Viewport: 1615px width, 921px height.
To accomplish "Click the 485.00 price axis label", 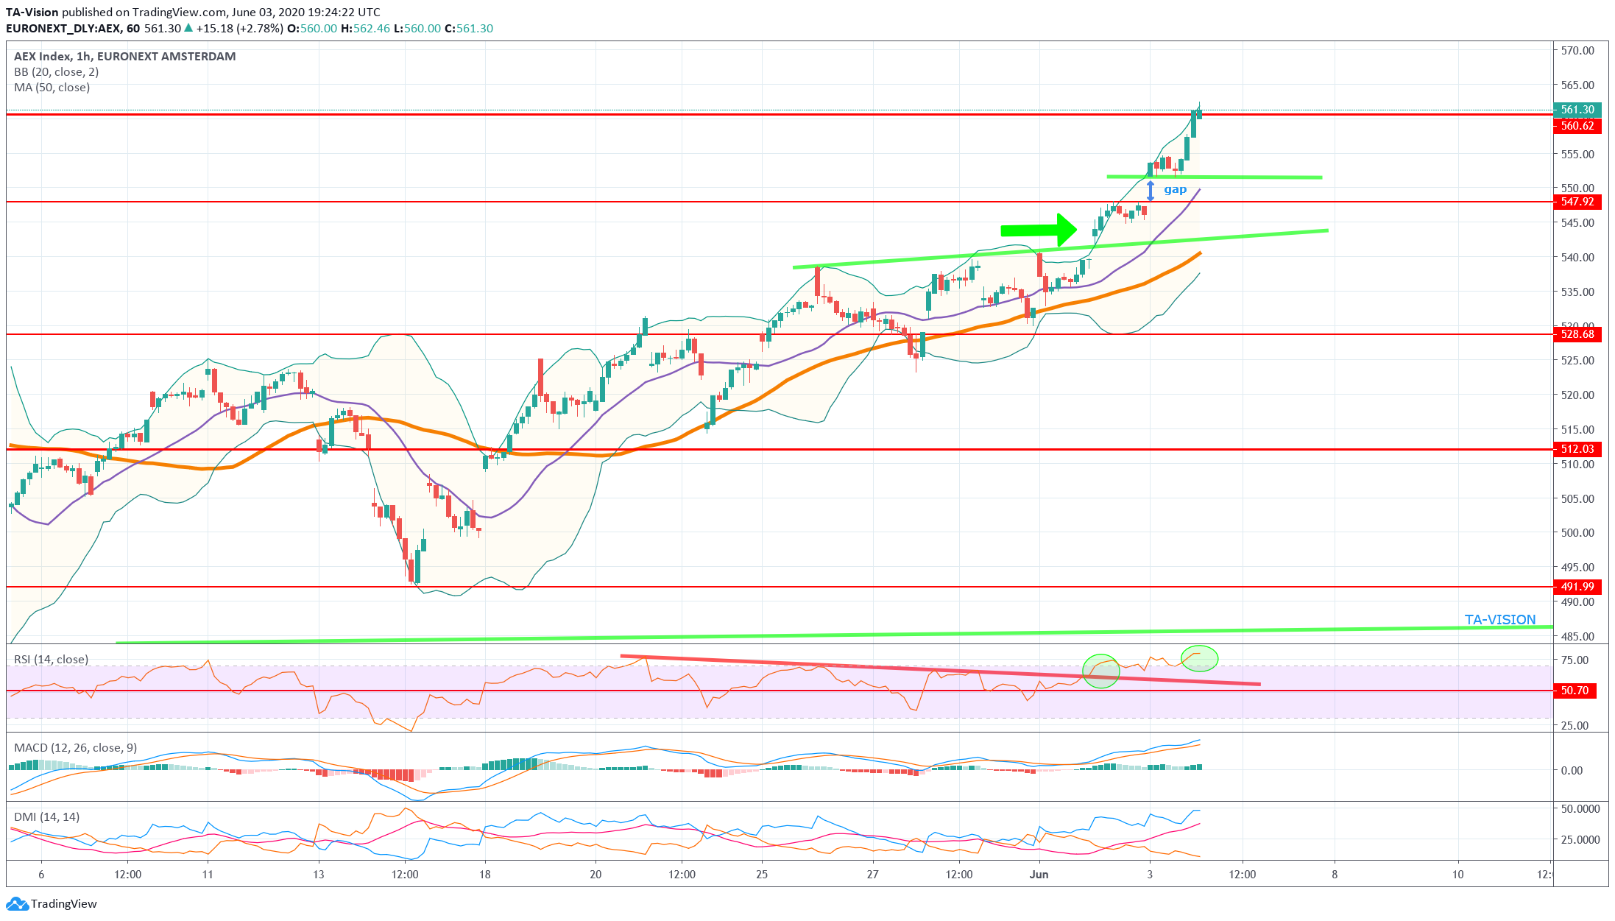I will pos(1577,637).
